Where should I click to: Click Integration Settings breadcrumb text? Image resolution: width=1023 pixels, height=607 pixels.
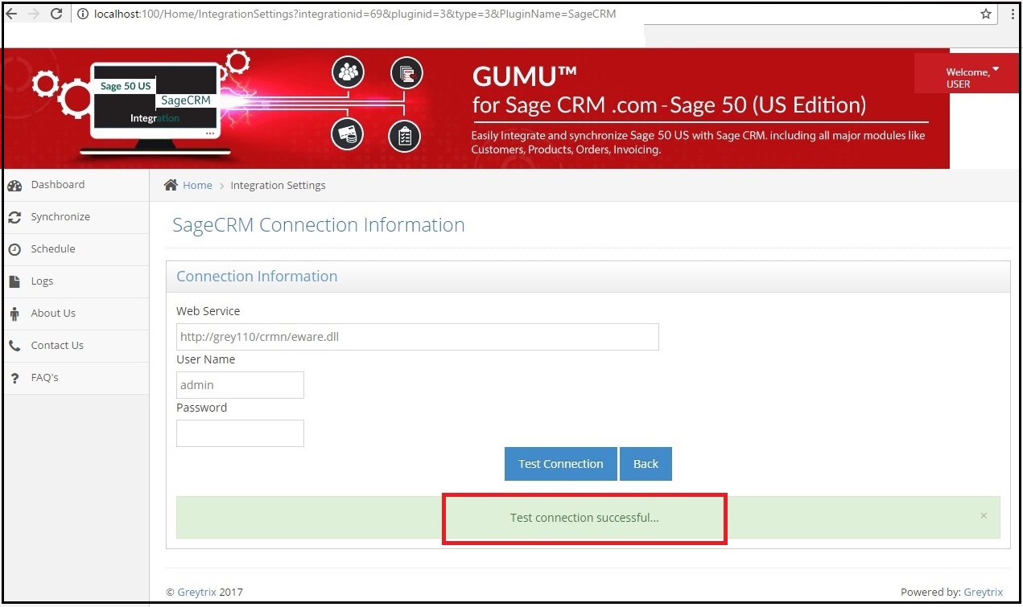[278, 186]
